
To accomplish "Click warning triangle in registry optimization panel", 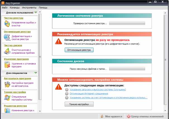I will [x=59, y=41].
